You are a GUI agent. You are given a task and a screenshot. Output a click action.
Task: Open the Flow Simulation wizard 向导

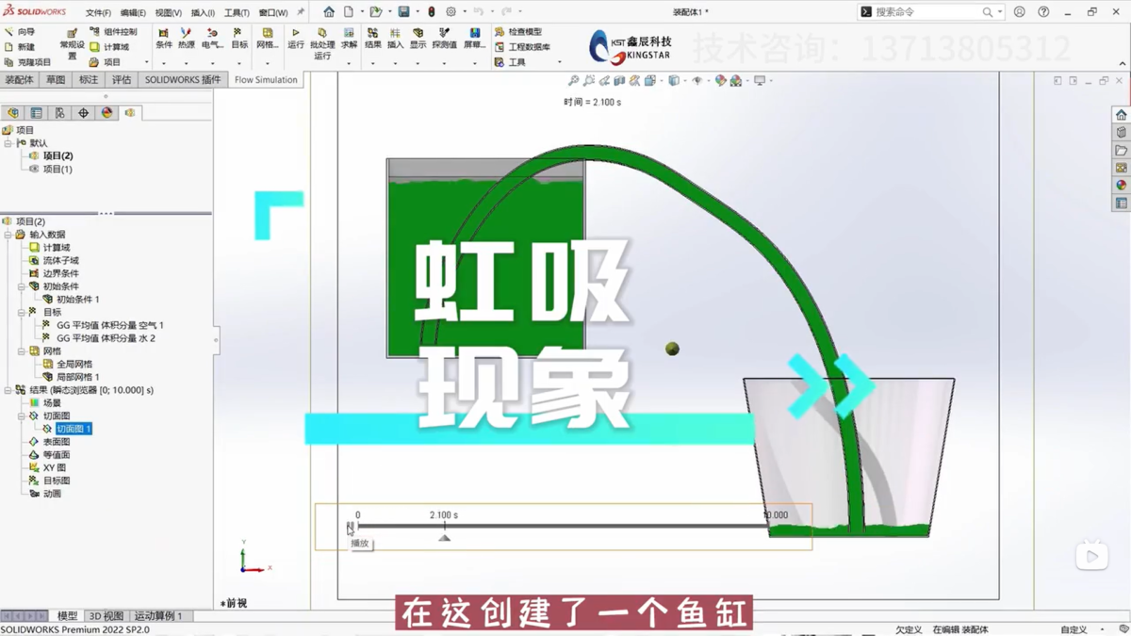click(x=19, y=32)
